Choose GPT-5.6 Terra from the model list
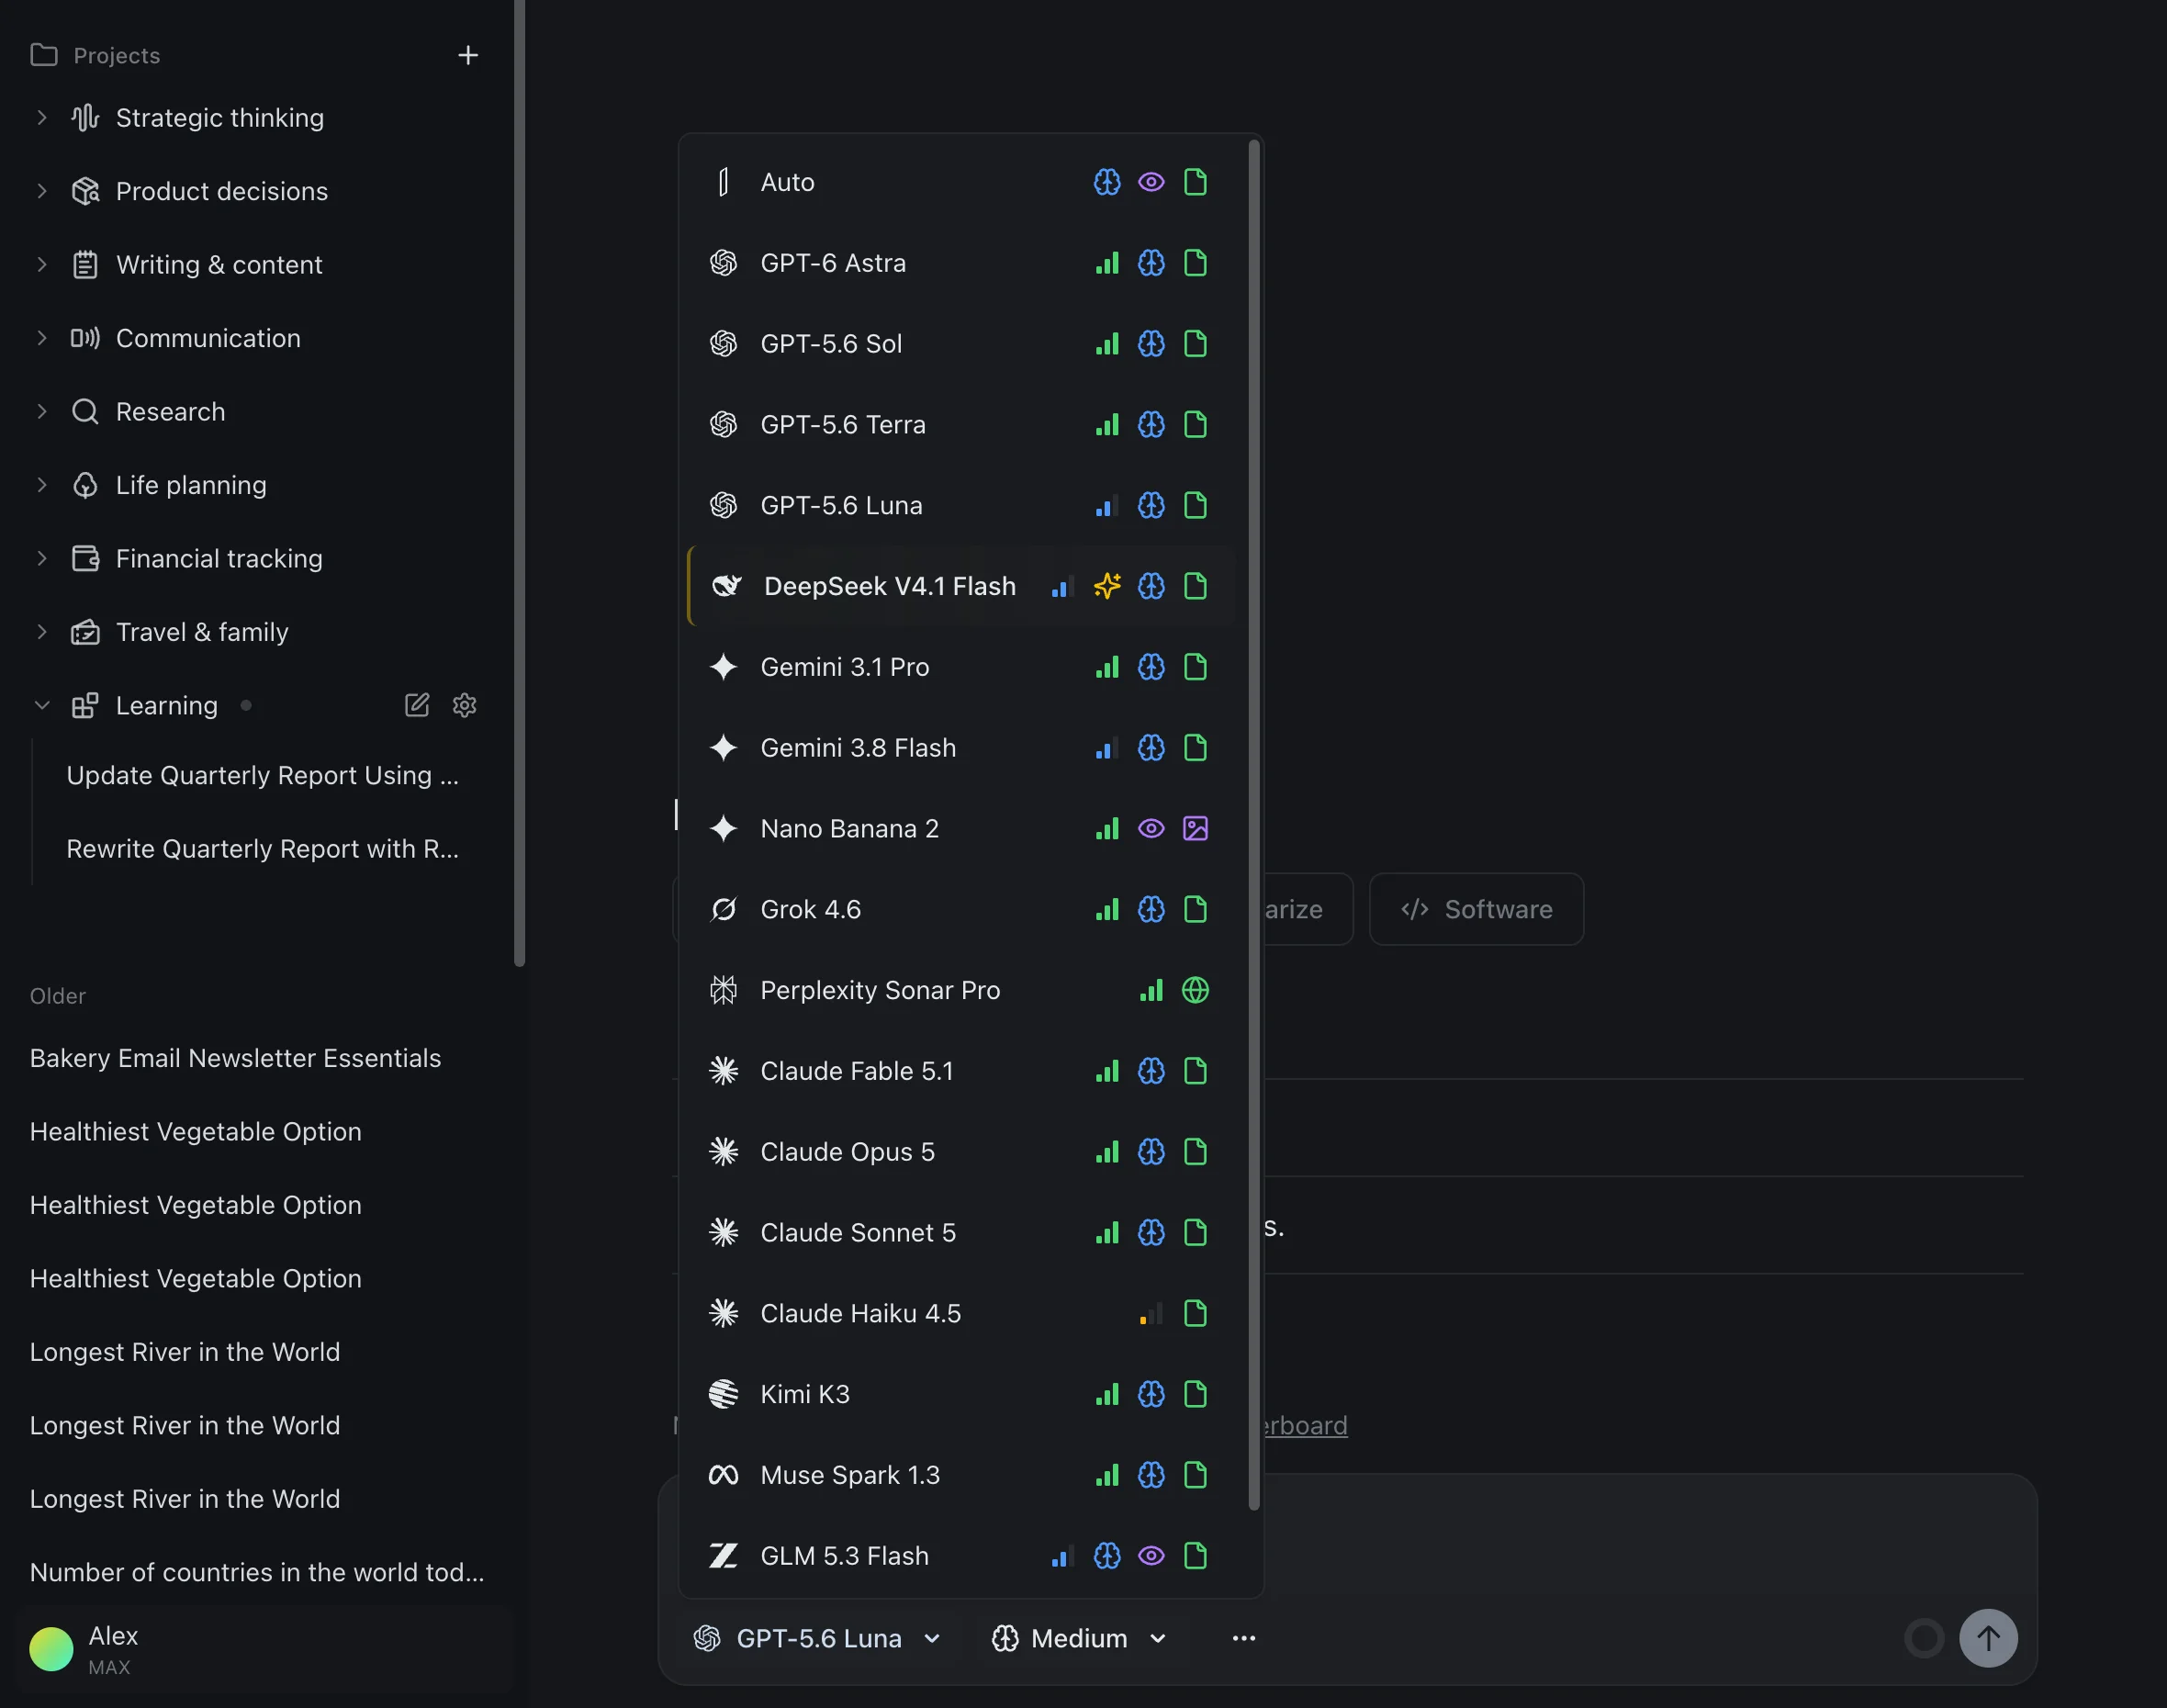This screenshot has height=1708, width=2167. pos(962,425)
